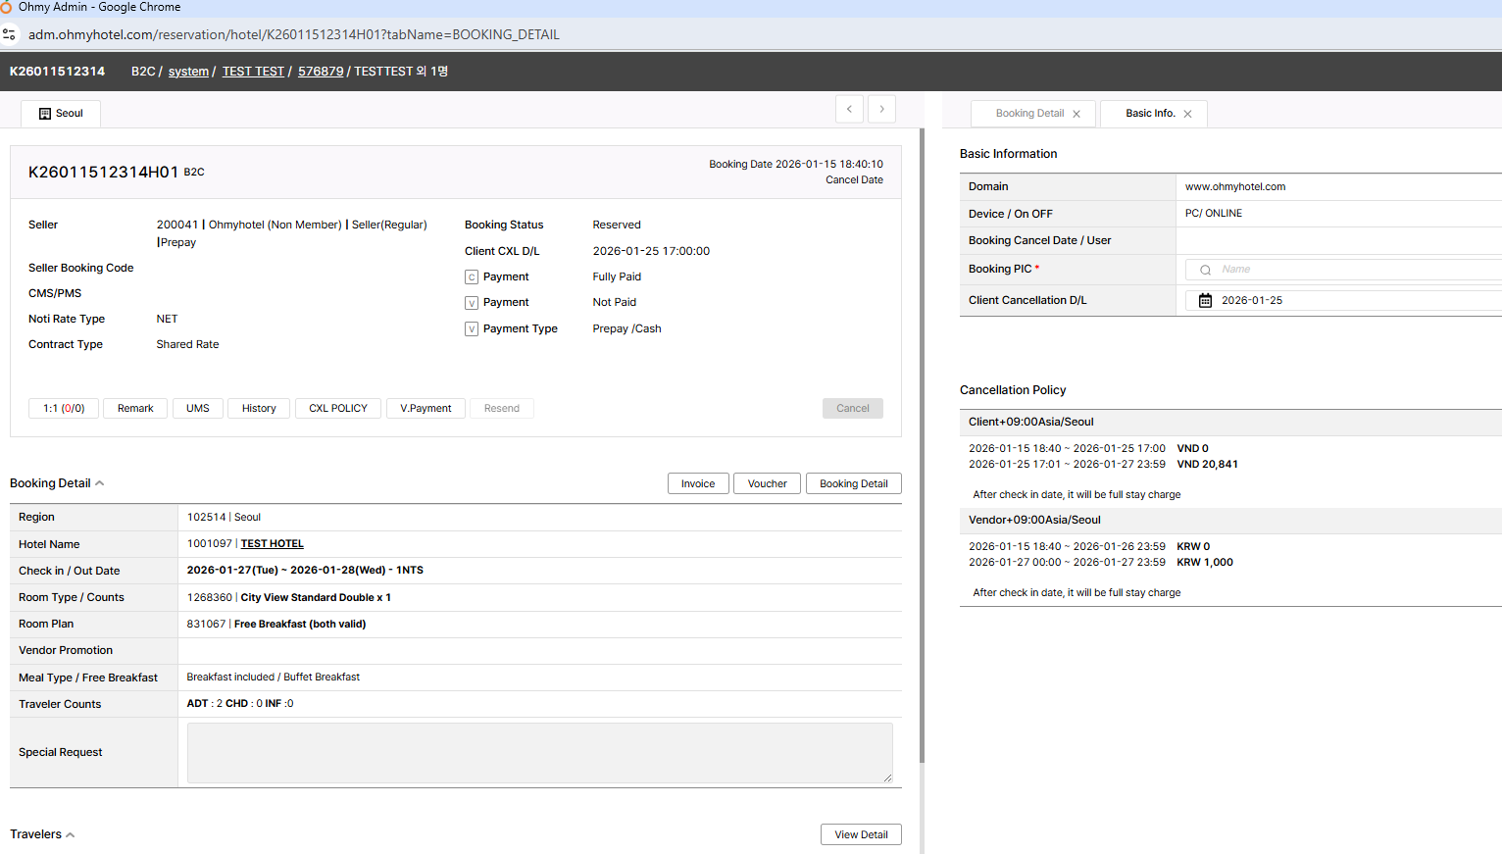Switch to the Booking Detail side tab
Viewport: 1502px width, 854px height.
coord(1028,114)
